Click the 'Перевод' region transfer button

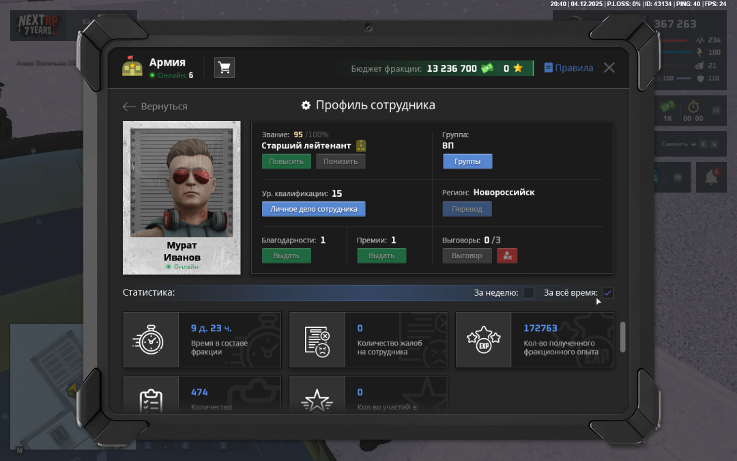467,209
